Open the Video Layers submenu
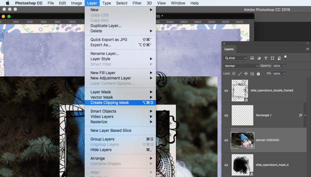The image size is (311, 177). pyautogui.click(x=120, y=117)
